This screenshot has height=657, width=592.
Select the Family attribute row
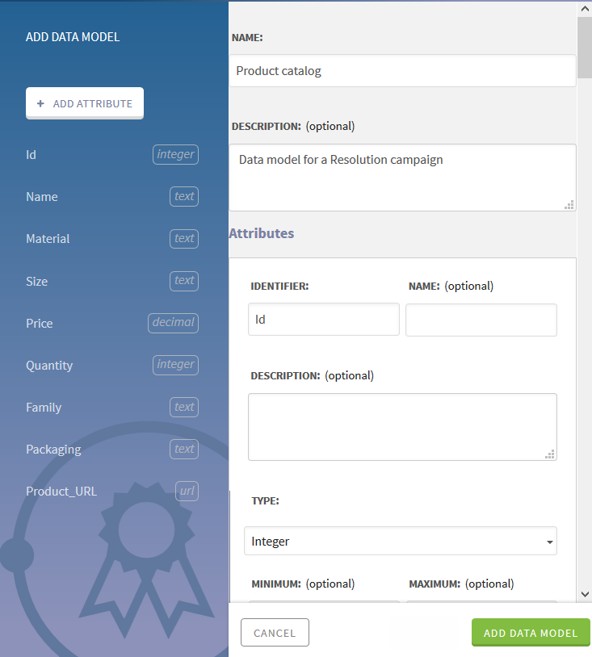point(112,408)
